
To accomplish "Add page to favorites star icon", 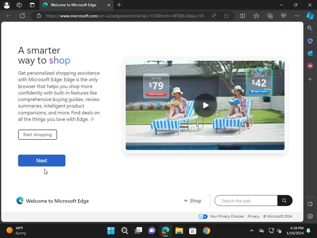I will (x=226, y=16).
